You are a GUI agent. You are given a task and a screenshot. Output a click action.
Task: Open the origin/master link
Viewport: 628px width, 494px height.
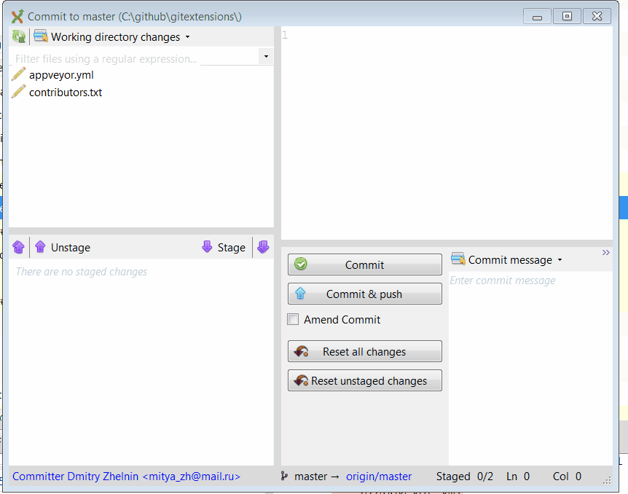point(379,476)
